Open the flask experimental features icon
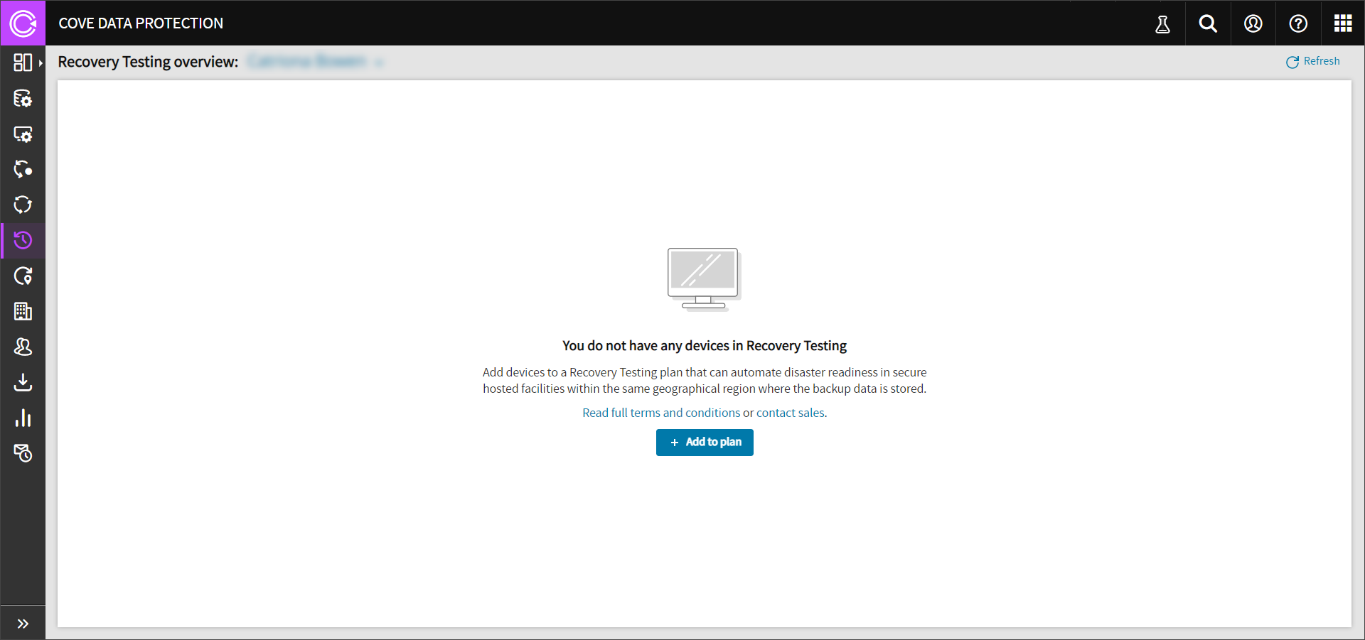1365x640 pixels. (x=1162, y=23)
